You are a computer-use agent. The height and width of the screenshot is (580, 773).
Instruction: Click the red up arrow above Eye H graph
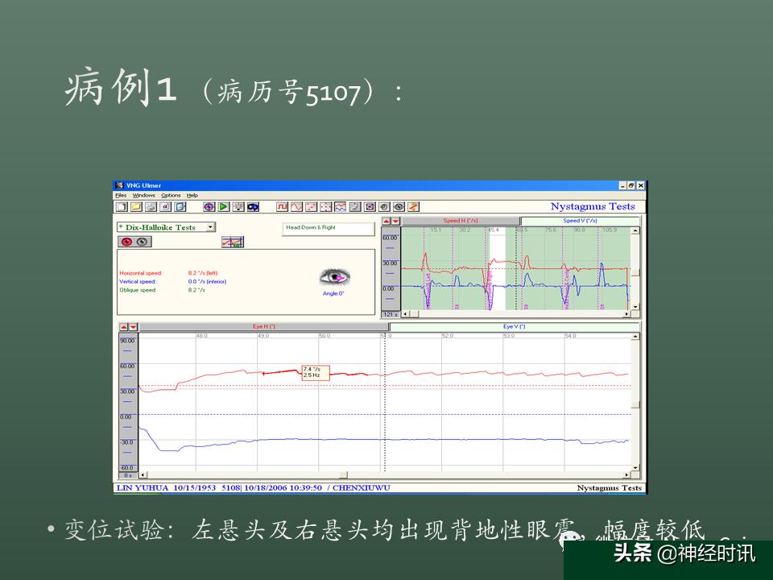point(124,326)
